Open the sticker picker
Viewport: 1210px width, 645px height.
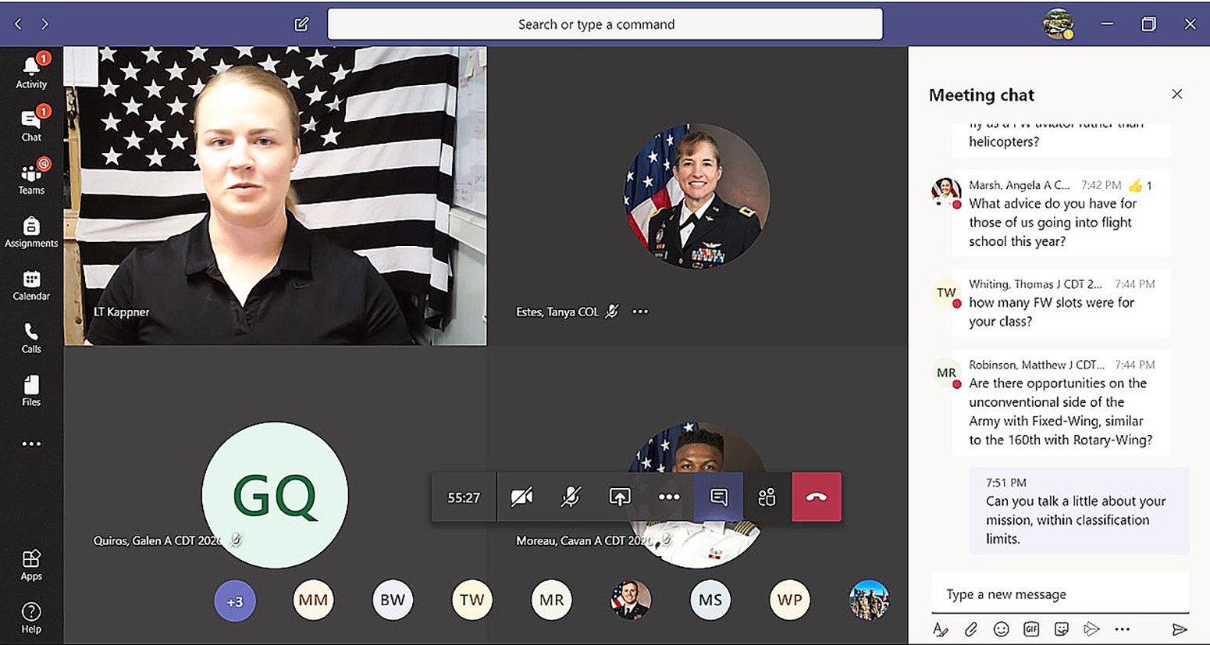(1062, 629)
